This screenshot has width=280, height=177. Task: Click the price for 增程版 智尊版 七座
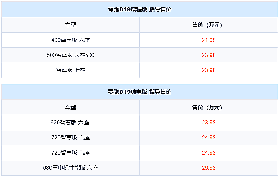(208, 70)
